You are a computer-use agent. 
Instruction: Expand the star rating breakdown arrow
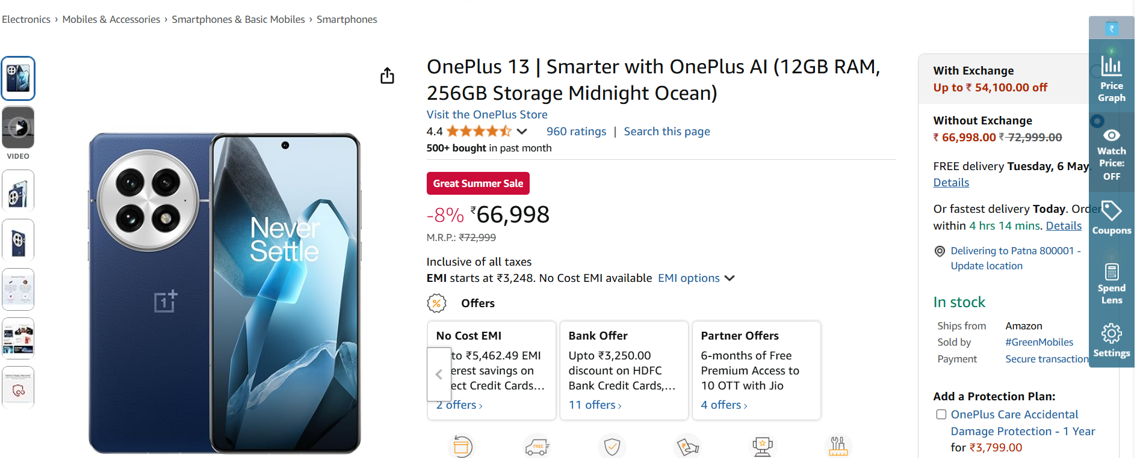522,132
